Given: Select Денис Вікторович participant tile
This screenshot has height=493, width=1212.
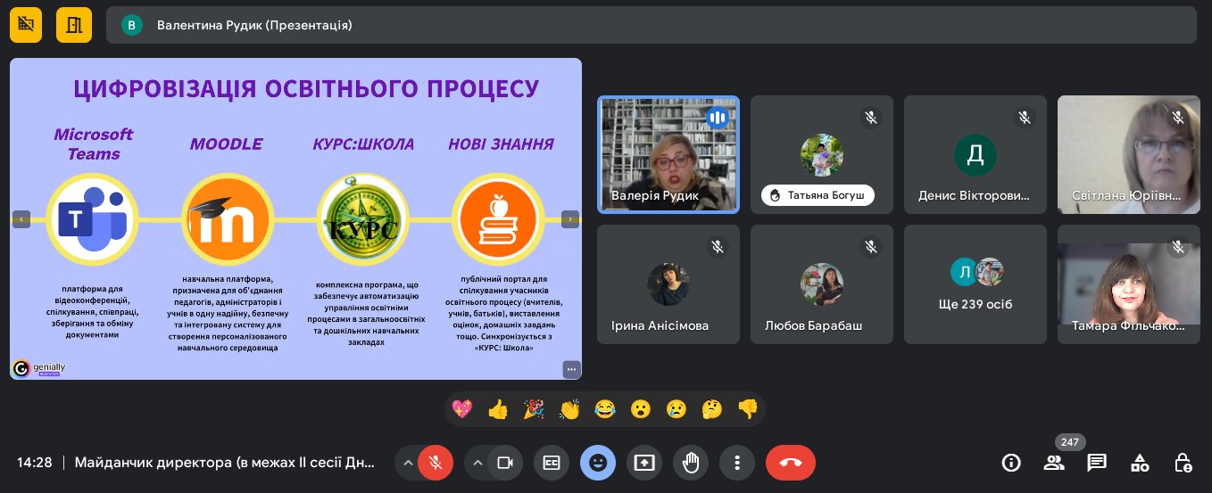Looking at the screenshot, I should pos(975,155).
